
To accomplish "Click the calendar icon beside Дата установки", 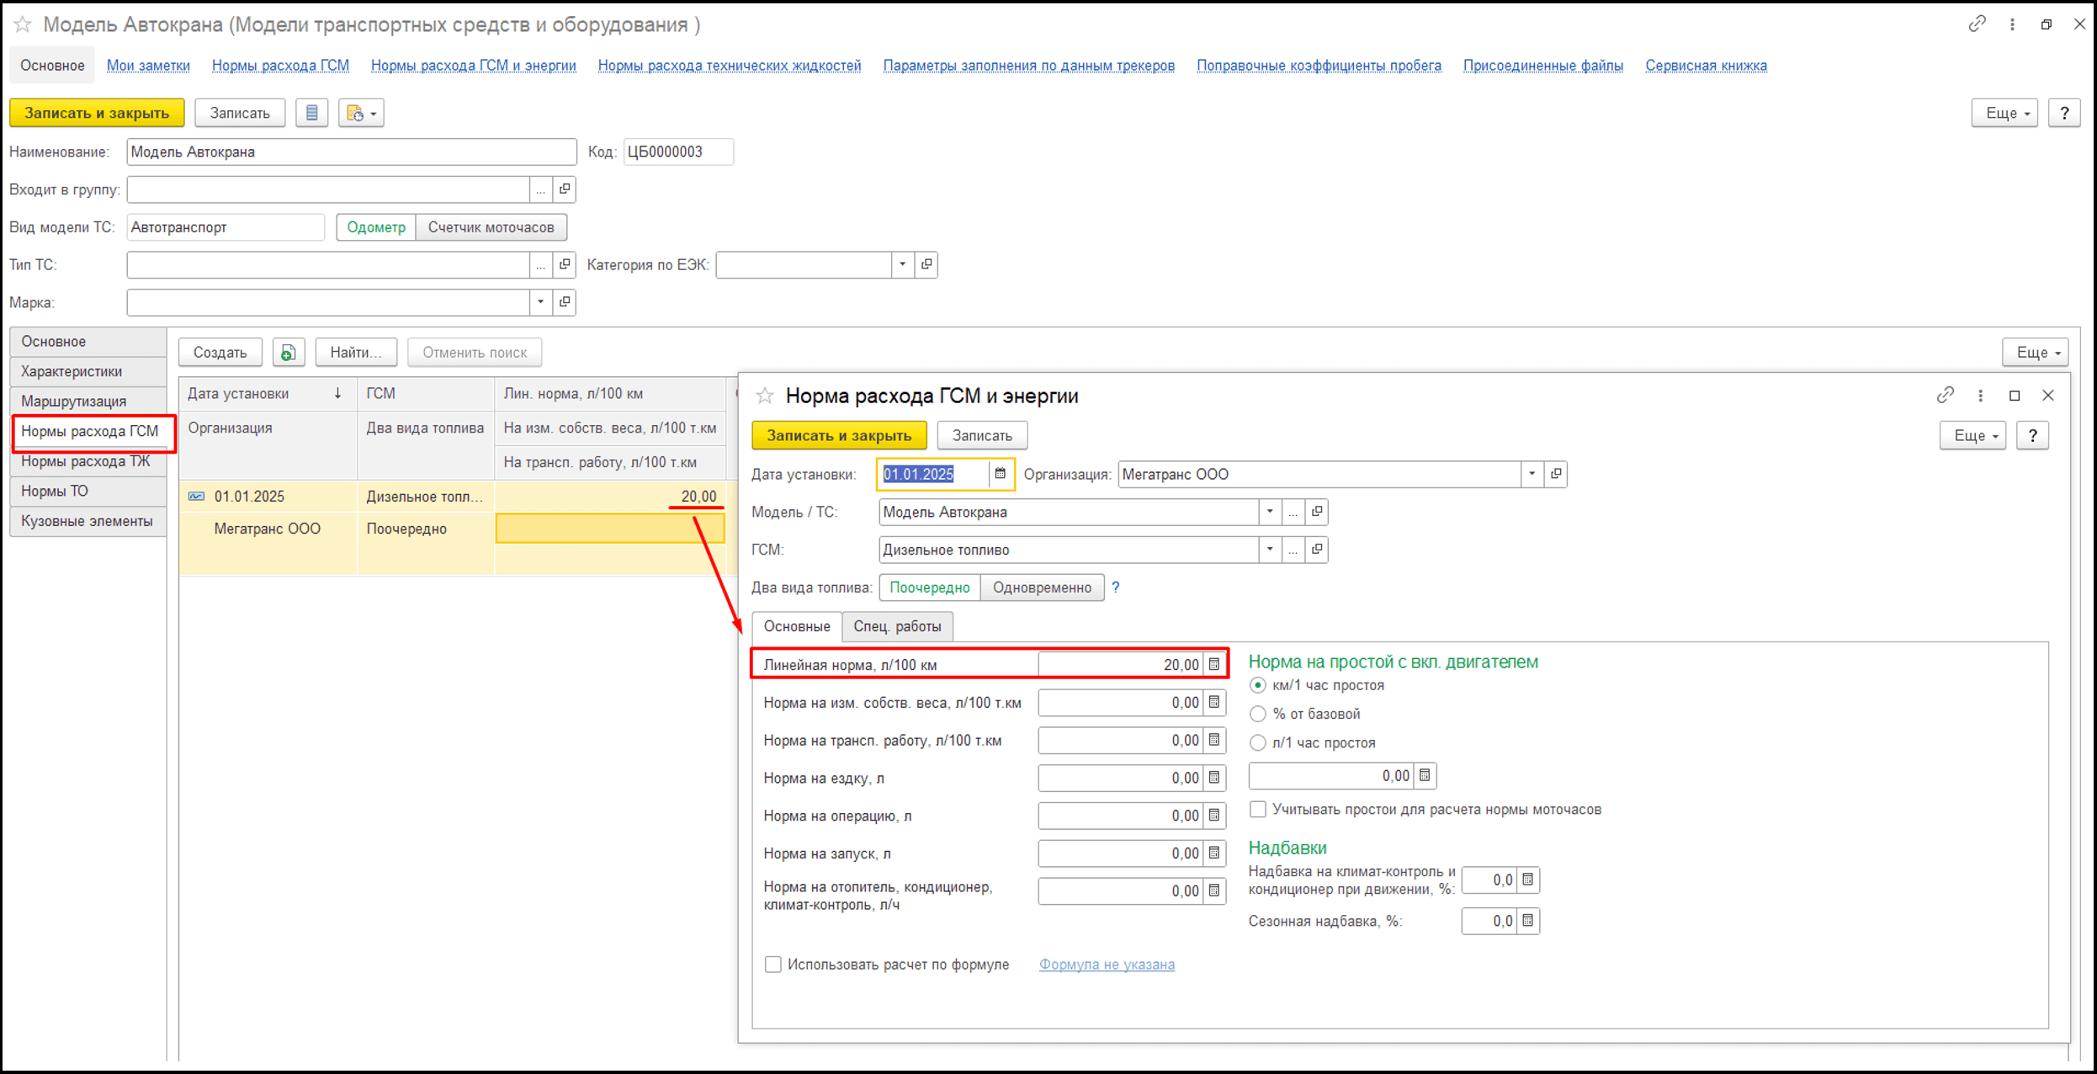I will click(1000, 474).
